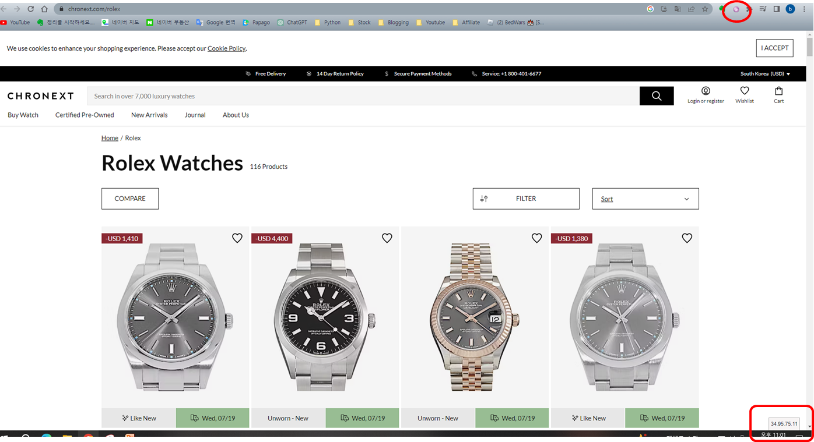Click the browser address bar URL
The width and height of the screenshot is (814, 442).
pyautogui.click(x=94, y=9)
